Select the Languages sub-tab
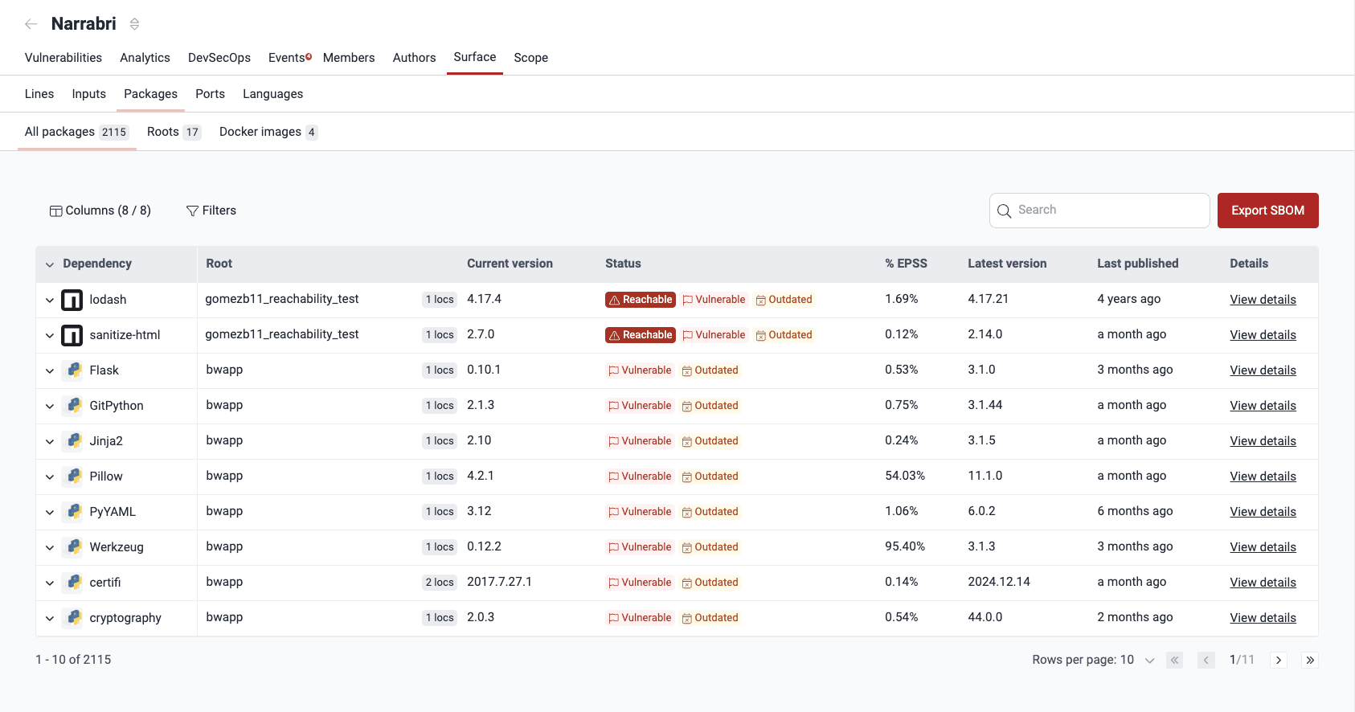This screenshot has height=712, width=1355. (273, 94)
